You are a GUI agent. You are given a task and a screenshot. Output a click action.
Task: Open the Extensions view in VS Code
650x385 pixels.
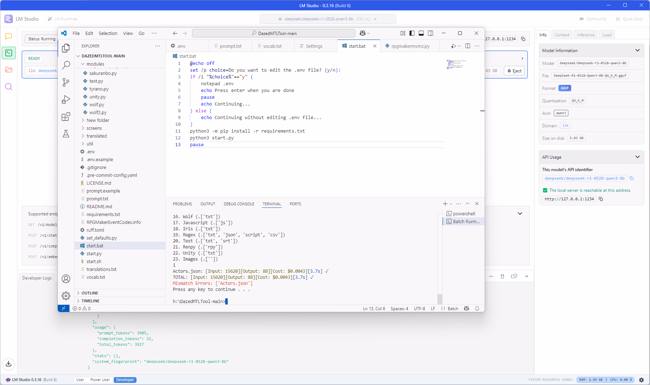tap(66, 117)
